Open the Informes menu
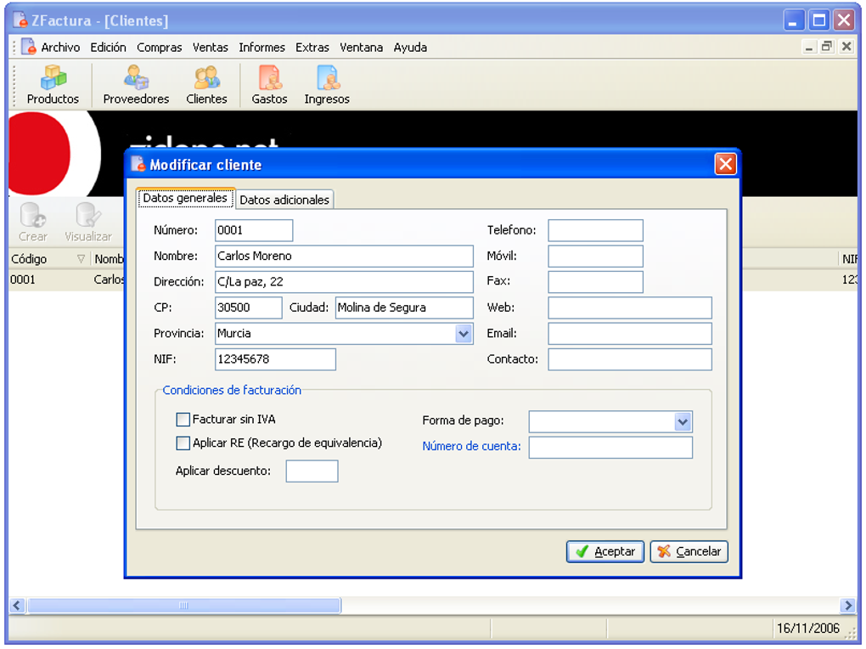The width and height of the screenshot is (866, 649). [261, 48]
